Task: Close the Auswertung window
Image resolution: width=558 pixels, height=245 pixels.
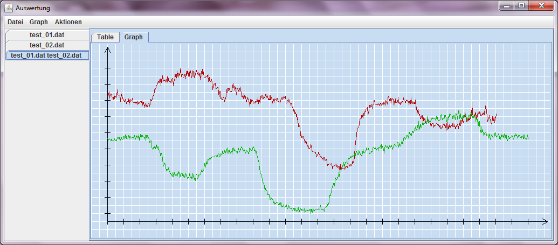Action: click(541, 6)
